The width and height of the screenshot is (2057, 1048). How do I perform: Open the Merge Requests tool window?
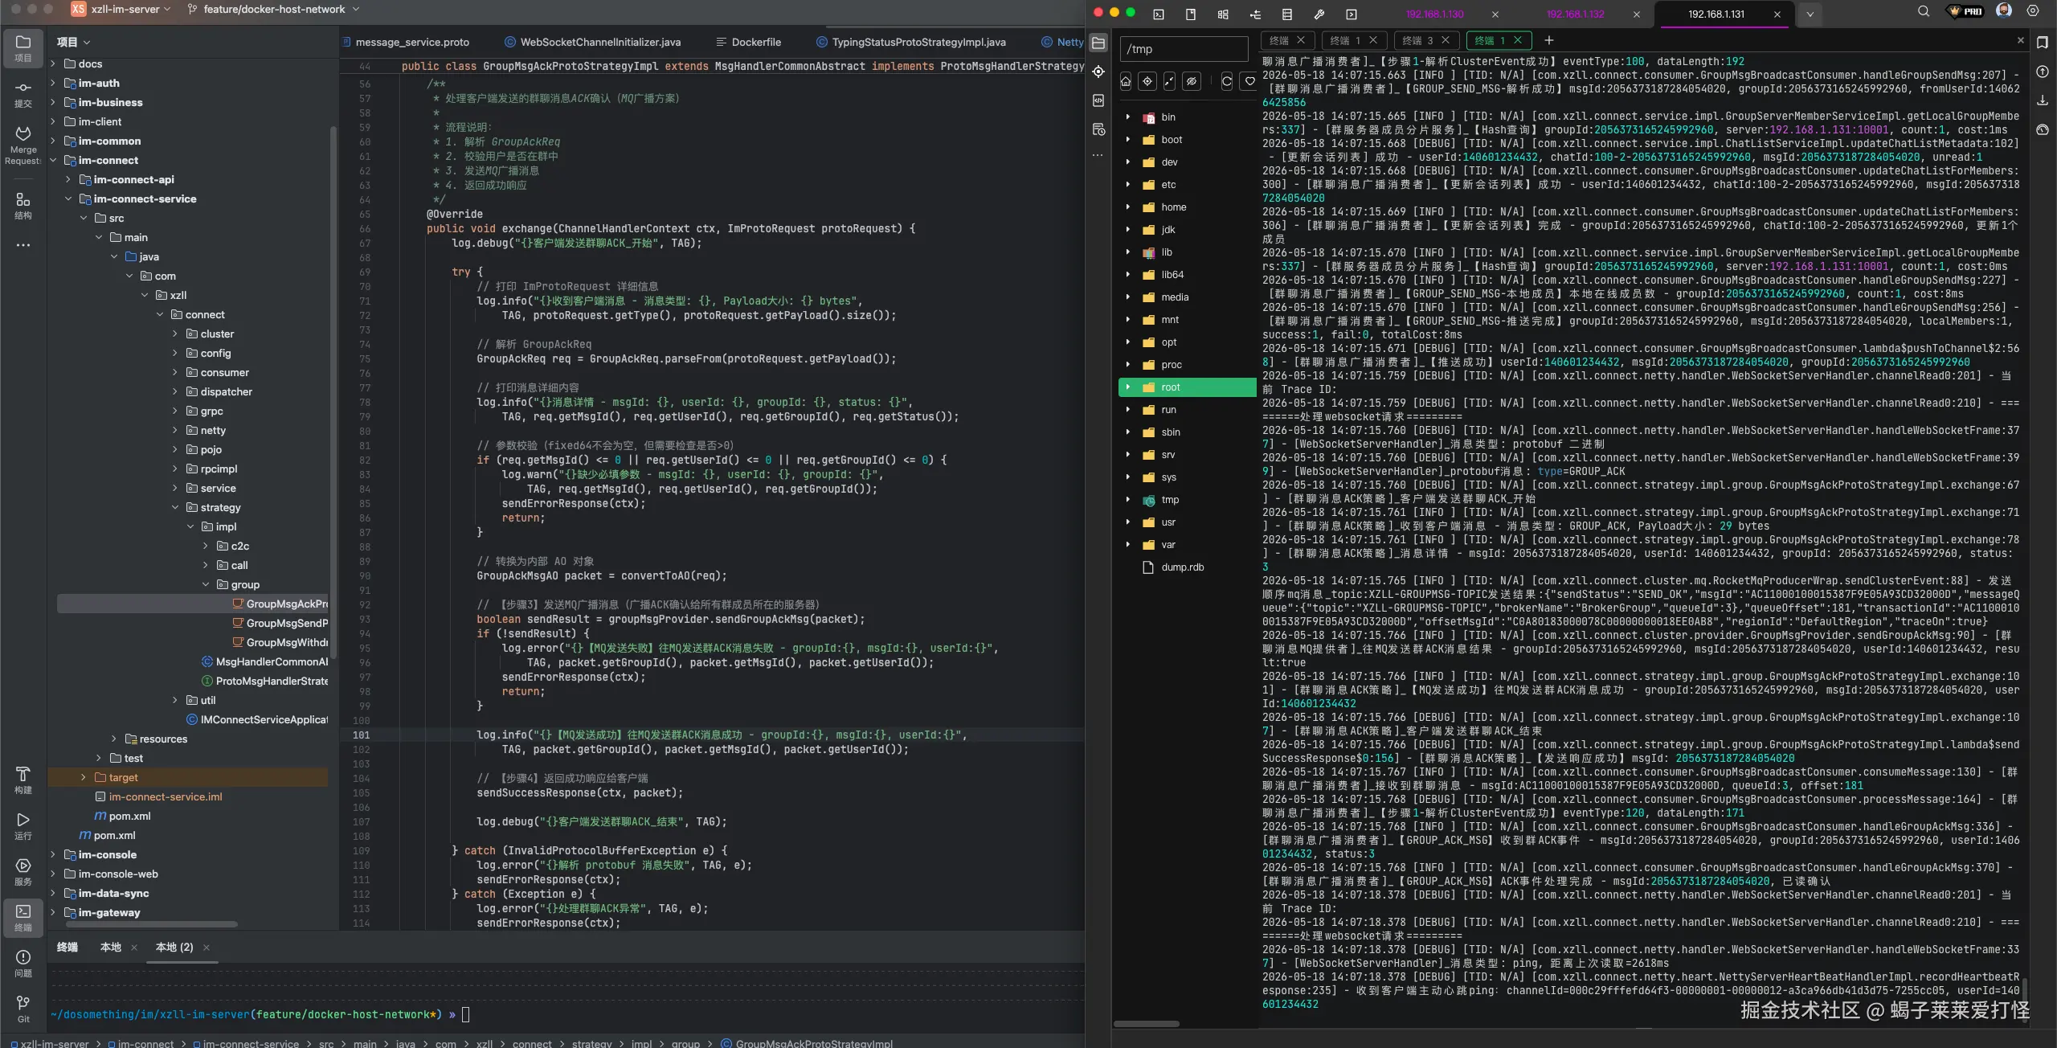point(23,144)
